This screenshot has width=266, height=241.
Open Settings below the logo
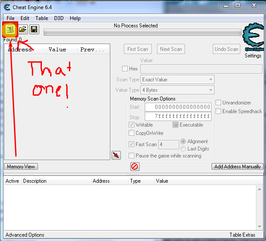(253, 56)
